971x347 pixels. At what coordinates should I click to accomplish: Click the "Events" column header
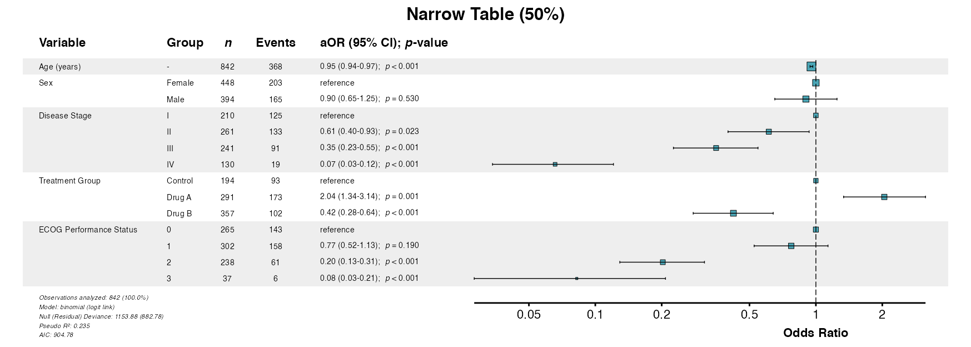[x=276, y=43]
